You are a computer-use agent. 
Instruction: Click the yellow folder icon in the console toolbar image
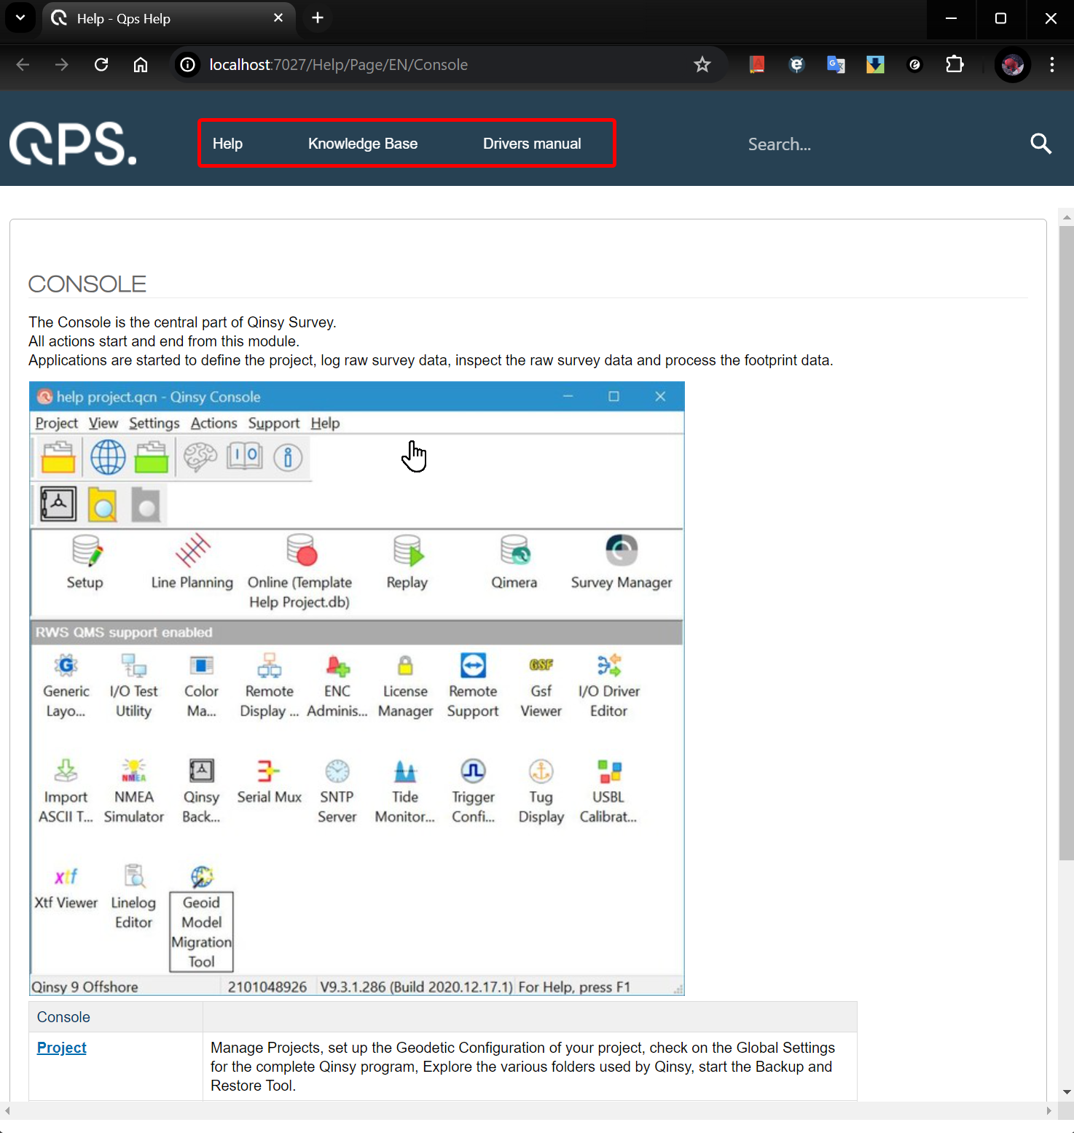coord(58,458)
